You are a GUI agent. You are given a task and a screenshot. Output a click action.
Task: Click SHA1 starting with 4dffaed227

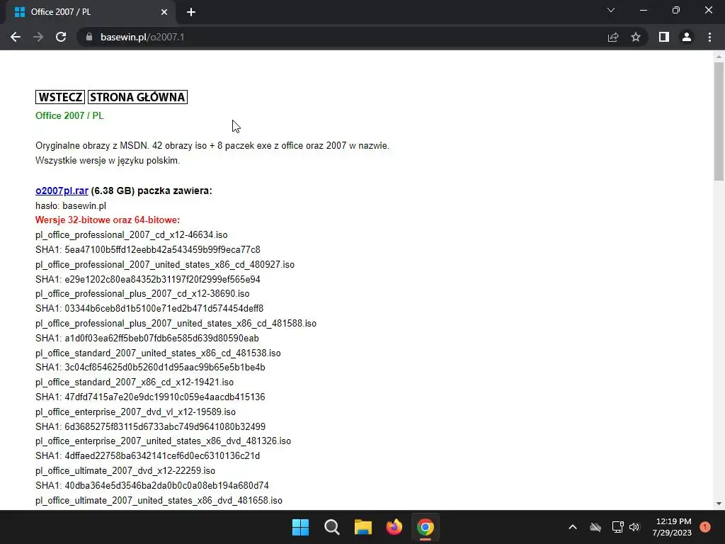point(147,455)
